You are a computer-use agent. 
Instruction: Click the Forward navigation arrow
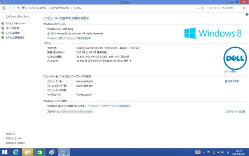(9, 8)
